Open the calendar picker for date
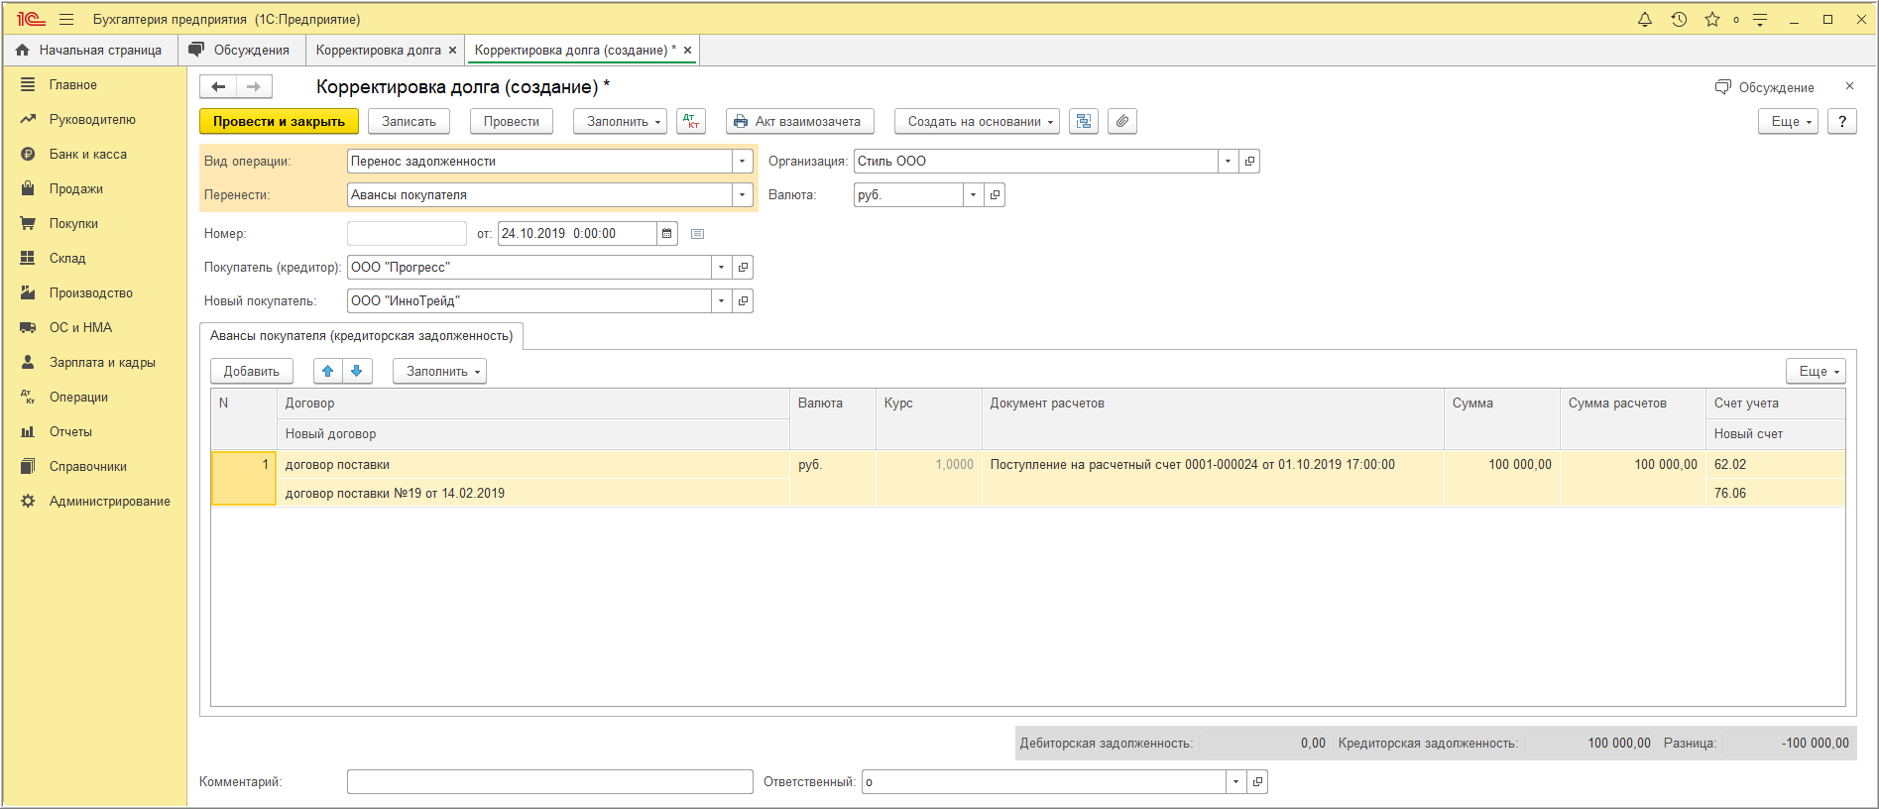This screenshot has height=809, width=1879. tap(667, 234)
